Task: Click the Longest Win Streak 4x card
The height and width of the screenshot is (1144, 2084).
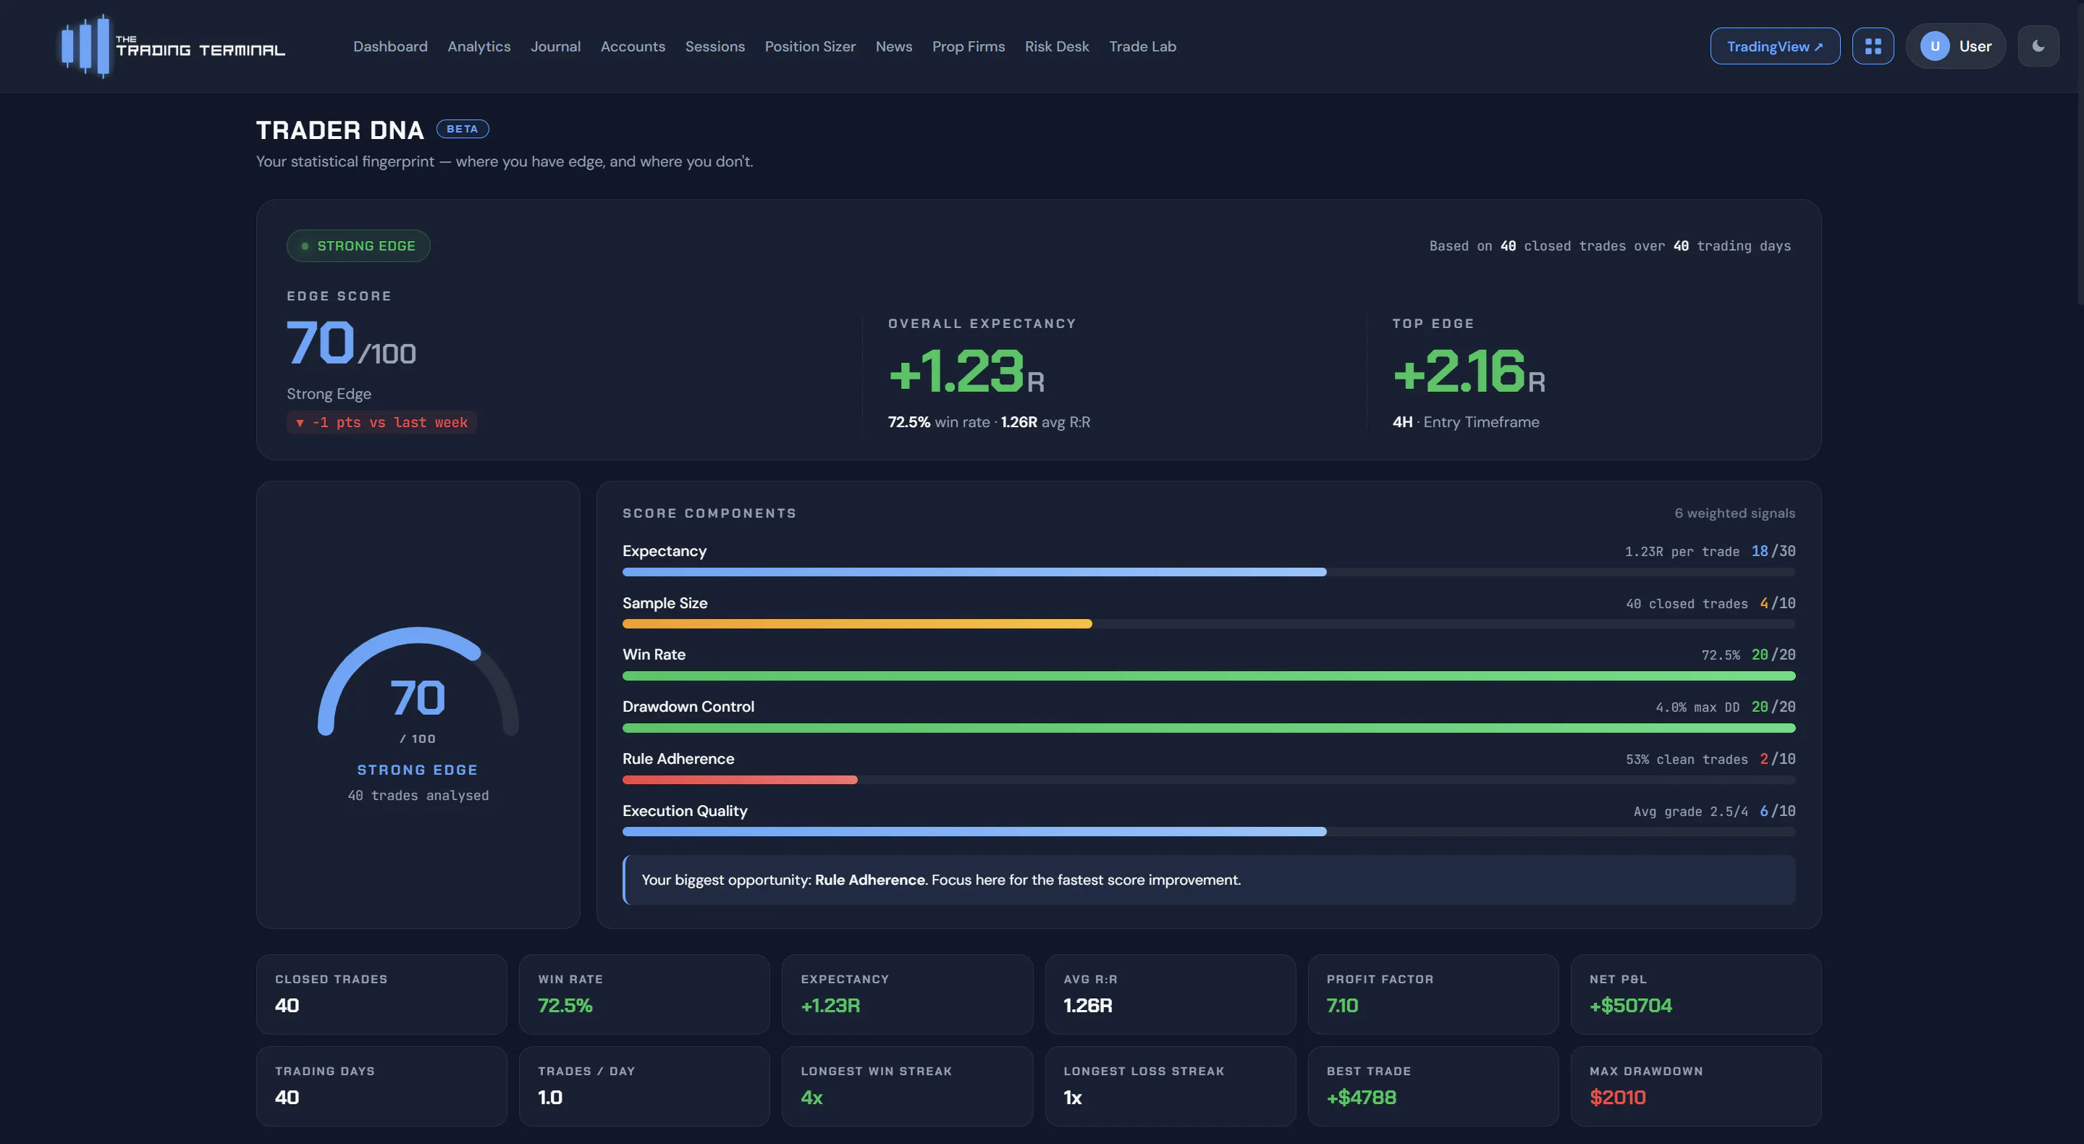Action: pos(907,1086)
